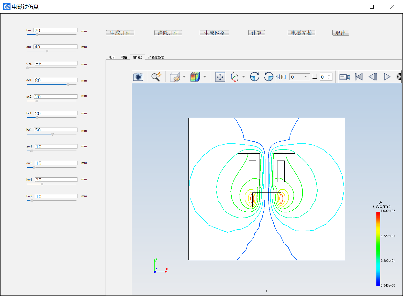Open dropdown arrow next to hide-object icon
Image resolution: width=403 pixels, height=296 pixels.
coord(184,77)
